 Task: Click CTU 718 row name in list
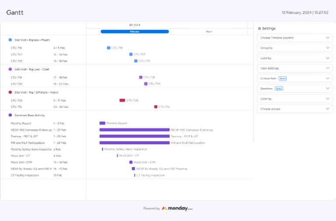16,78
